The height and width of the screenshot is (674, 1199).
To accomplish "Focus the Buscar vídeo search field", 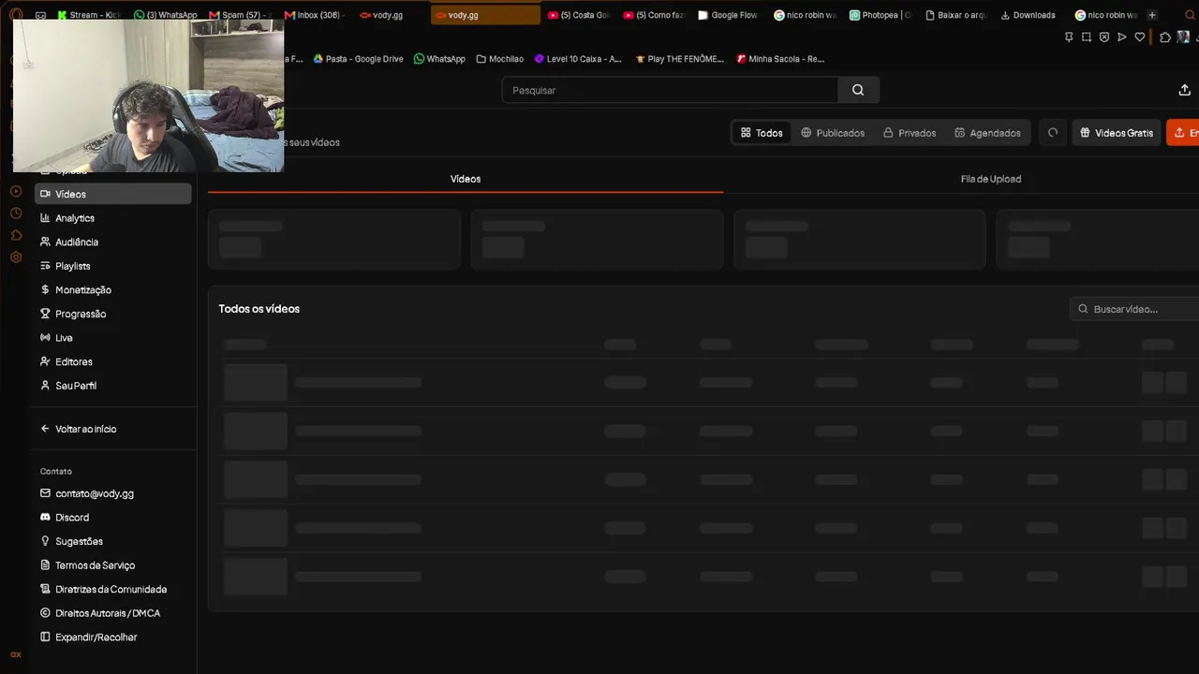I will [1135, 309].
